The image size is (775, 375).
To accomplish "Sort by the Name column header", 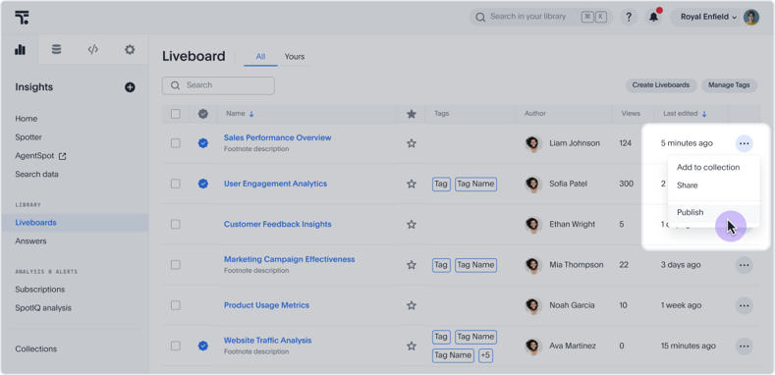I will (x=240, y=114).
